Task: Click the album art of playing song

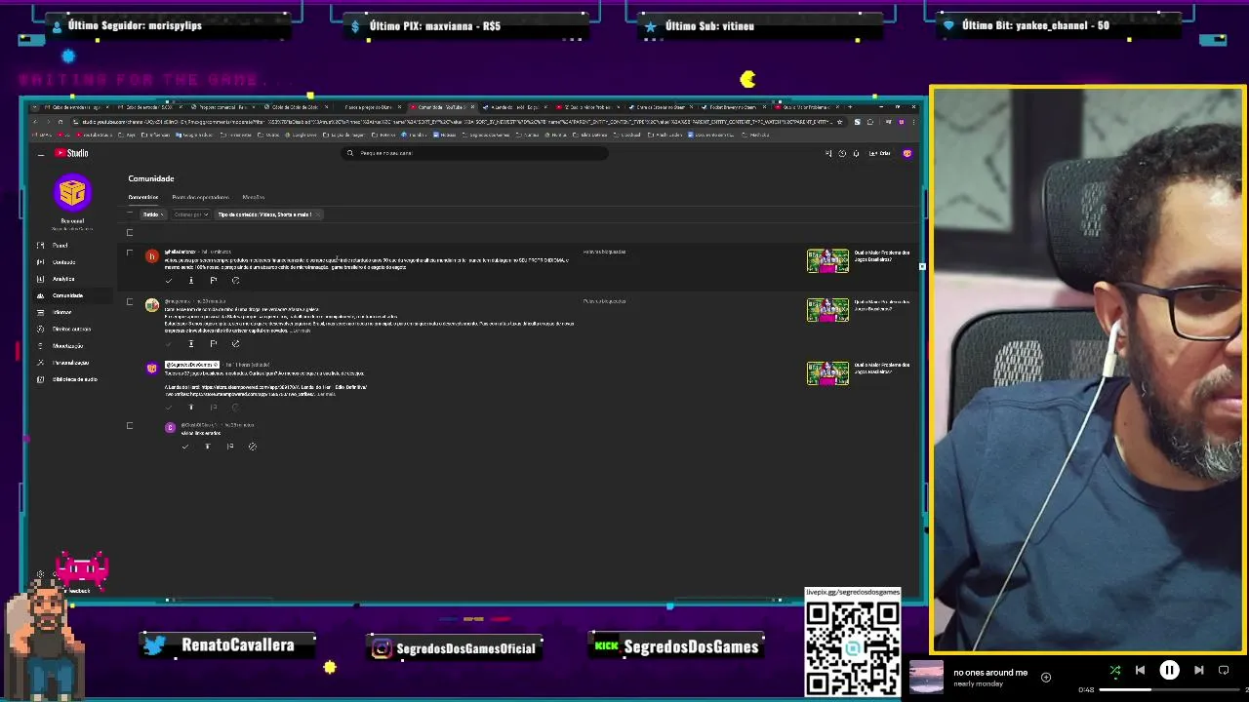Action: pyautogui.click(x=926, y=677)
